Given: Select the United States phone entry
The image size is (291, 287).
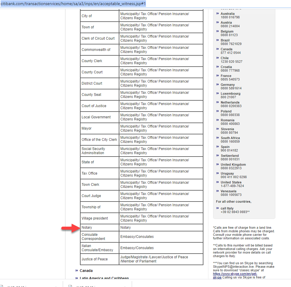Looking at the screenshot, I should click(x=232, y=184).
